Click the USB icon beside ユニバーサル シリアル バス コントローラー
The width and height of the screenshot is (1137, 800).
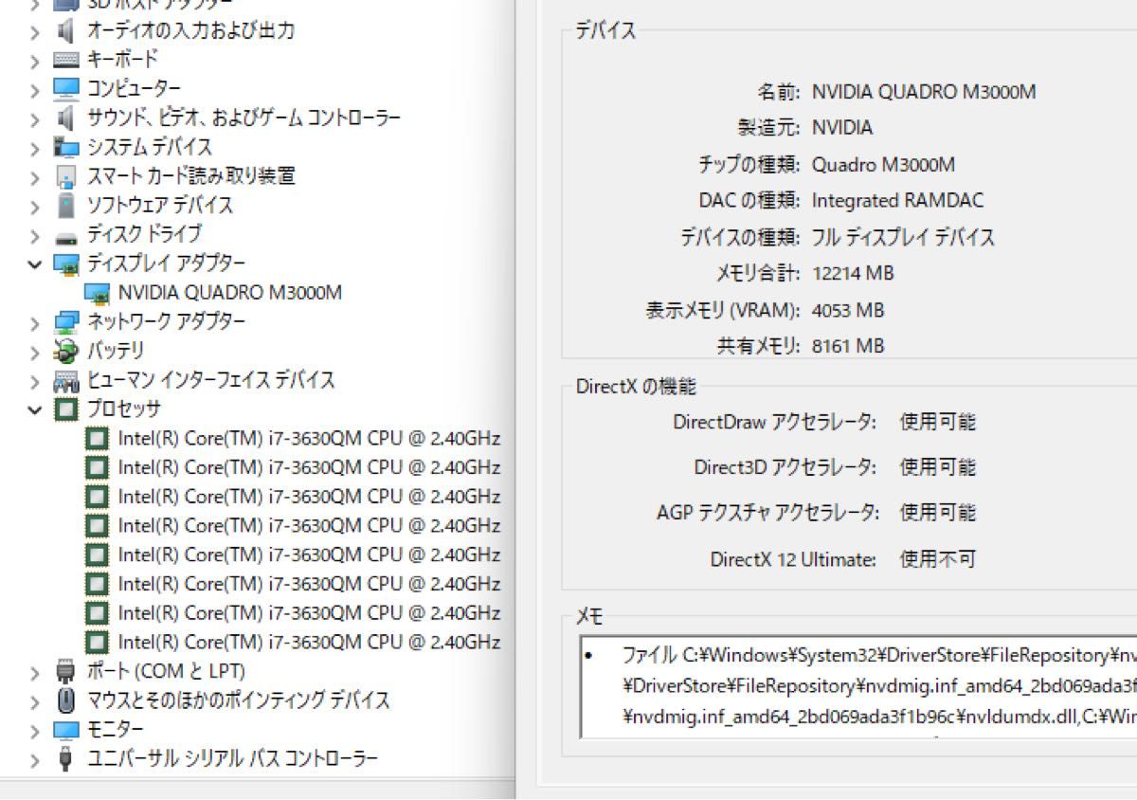coord(65,759)
